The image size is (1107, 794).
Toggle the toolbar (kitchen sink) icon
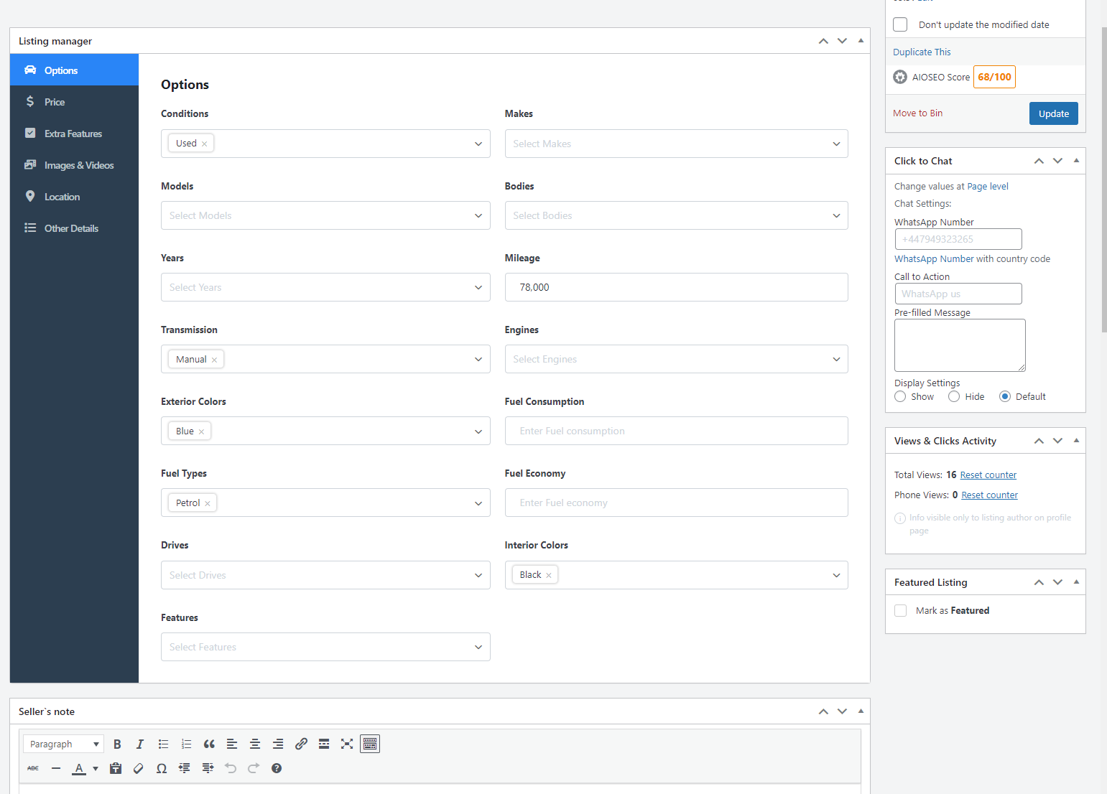pyautogui.click(x=370, y=744)
